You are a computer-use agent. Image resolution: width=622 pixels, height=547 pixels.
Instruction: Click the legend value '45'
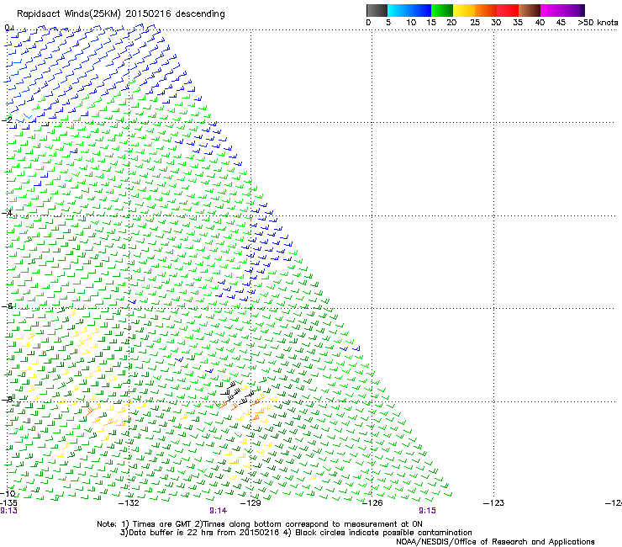[561, 23]
